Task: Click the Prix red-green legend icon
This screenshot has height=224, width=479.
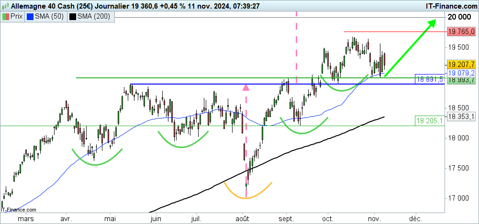Action: click(x=6, y=16)
